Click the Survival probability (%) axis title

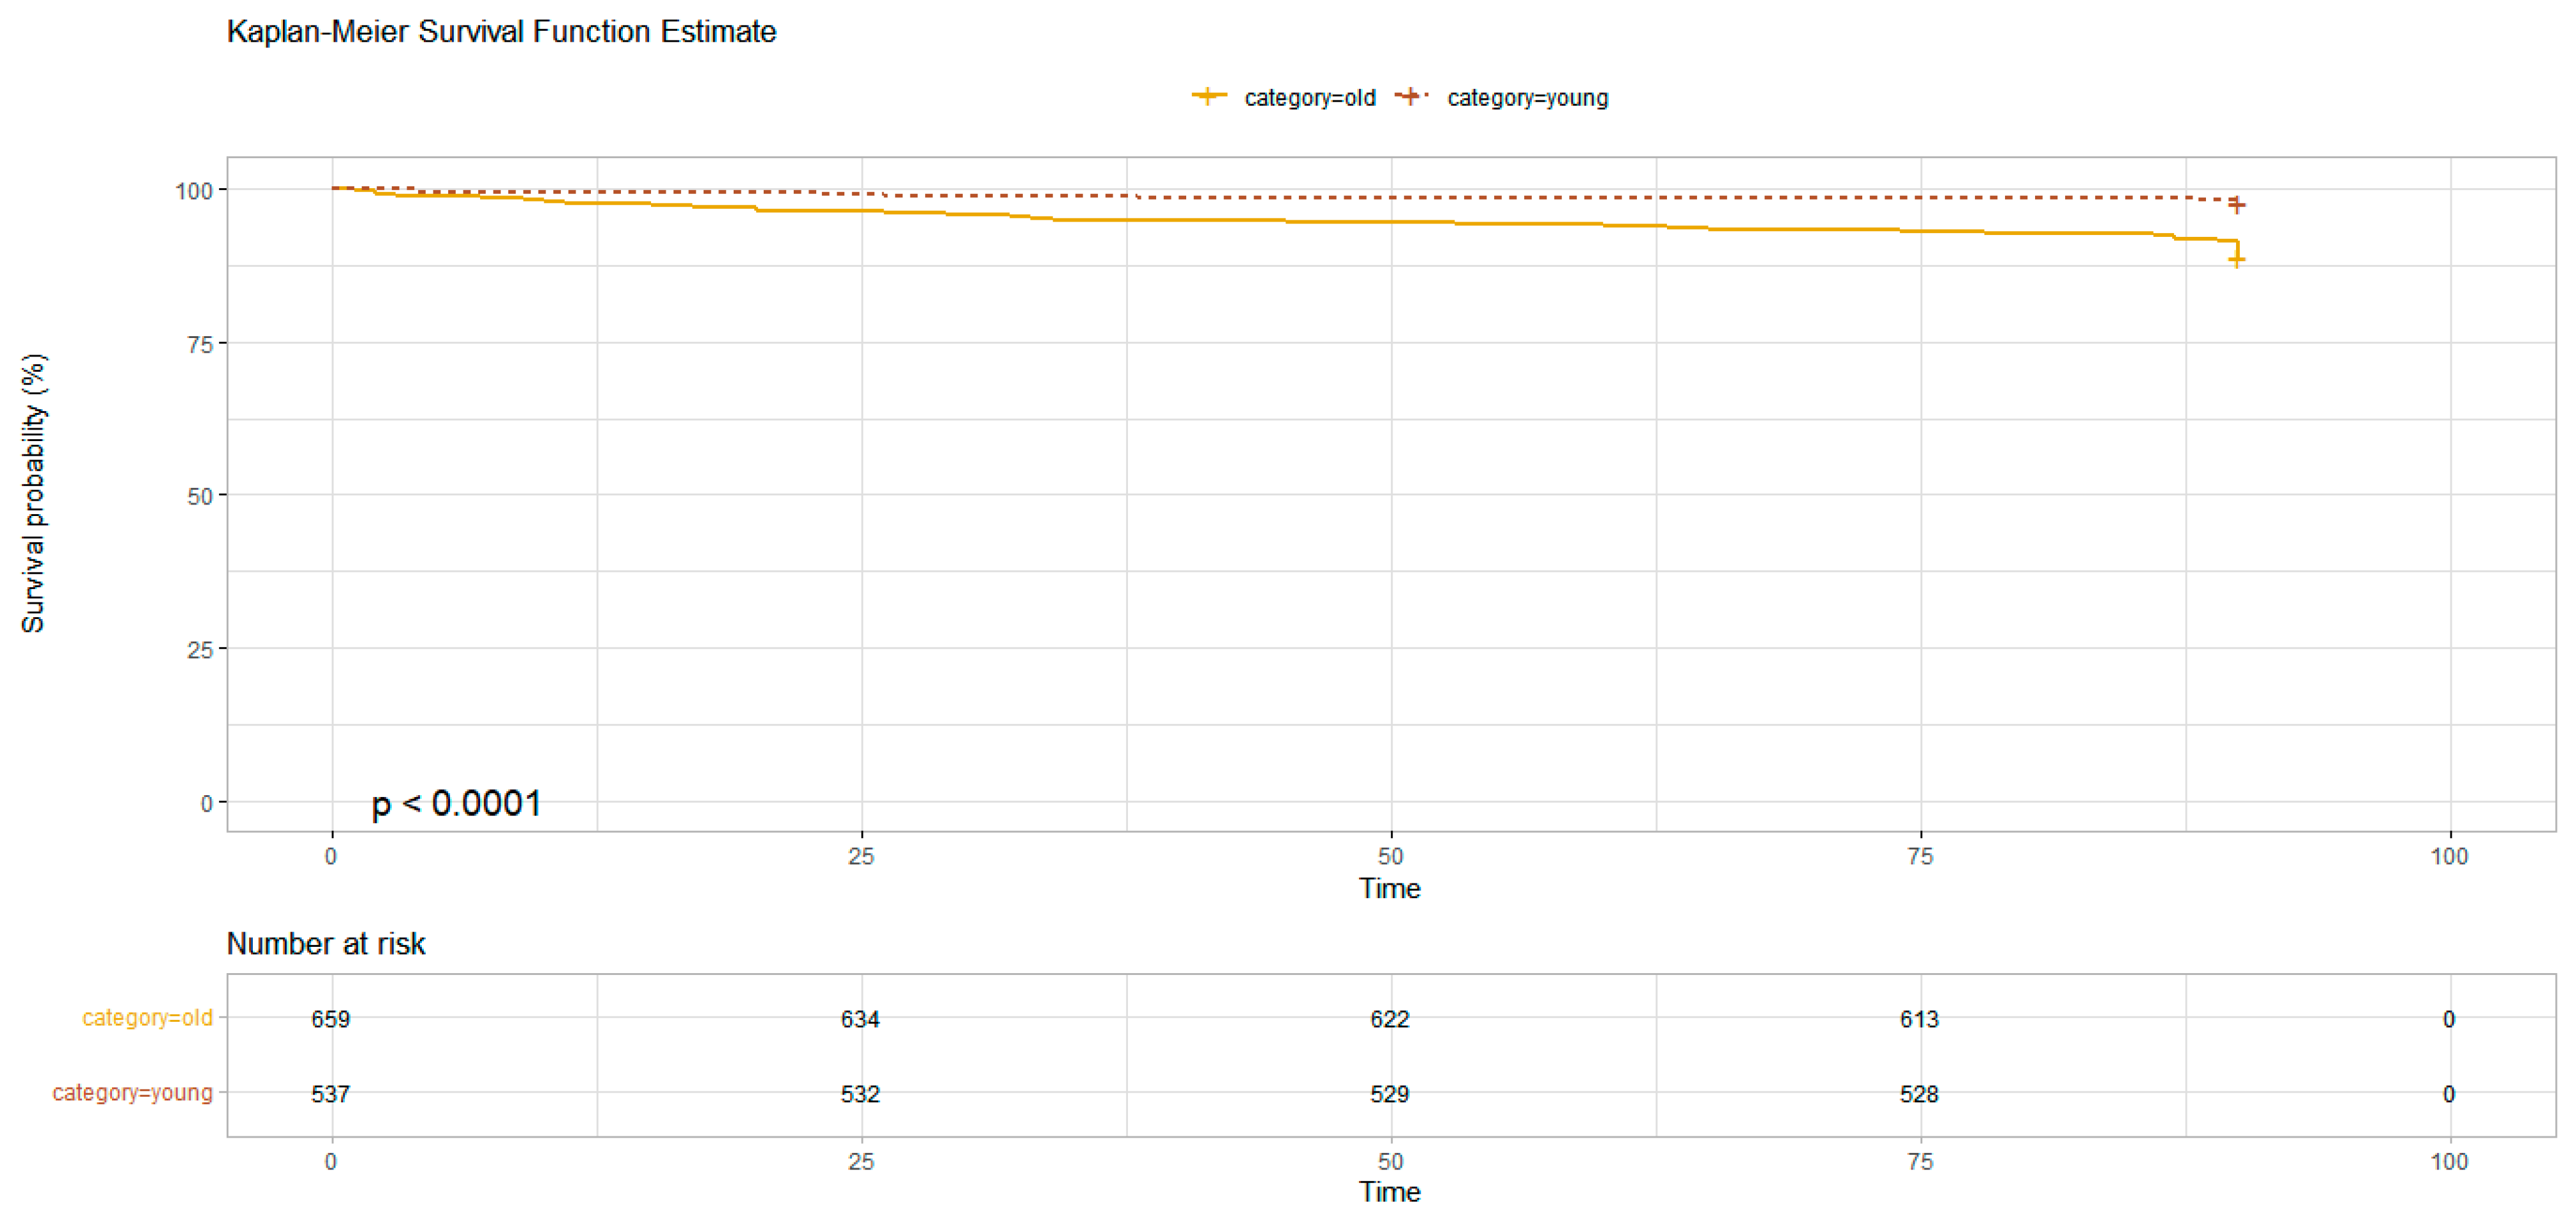tap(33, 493)
